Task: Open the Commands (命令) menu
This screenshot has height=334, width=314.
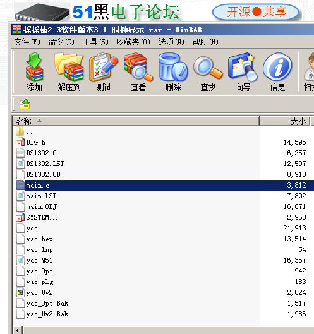Action: point(61,42)
